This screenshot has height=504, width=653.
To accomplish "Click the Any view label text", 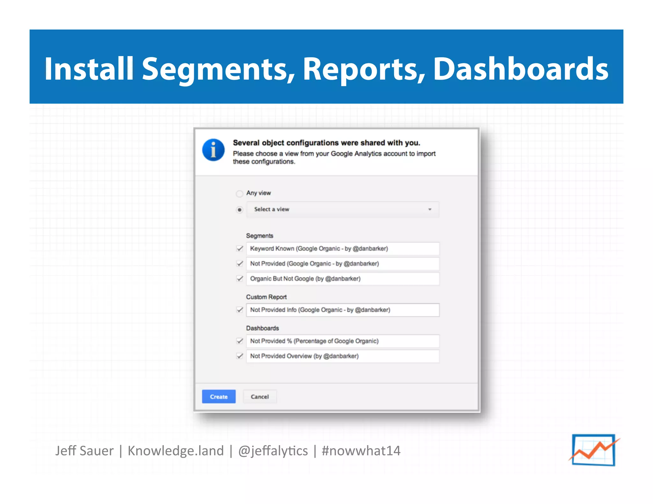I will pyautogui.click(x=259, y=193).
